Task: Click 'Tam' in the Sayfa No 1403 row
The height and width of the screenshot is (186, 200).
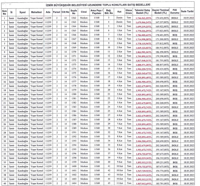Action: (129, 179)
